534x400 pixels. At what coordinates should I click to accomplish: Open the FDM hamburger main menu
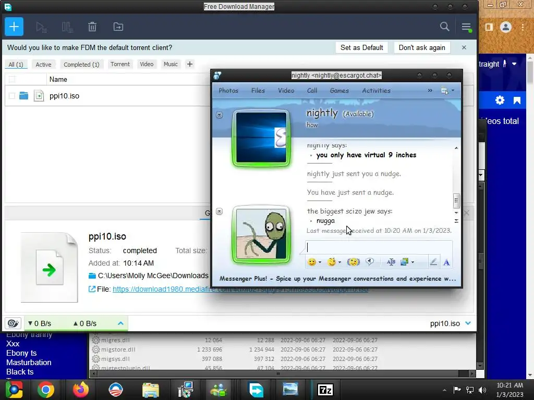pyautogui.click(x=466, y=27)
